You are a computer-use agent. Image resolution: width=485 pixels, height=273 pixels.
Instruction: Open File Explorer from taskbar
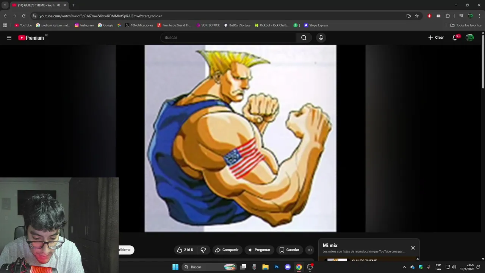click(x=265, y=267)
